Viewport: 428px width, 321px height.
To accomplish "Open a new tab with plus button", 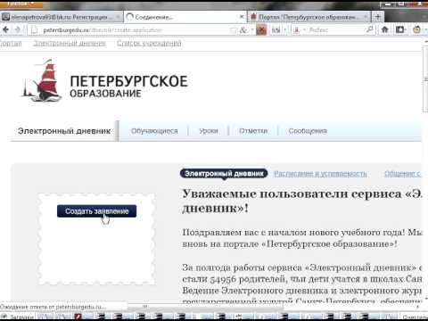I will click(378, 17).
